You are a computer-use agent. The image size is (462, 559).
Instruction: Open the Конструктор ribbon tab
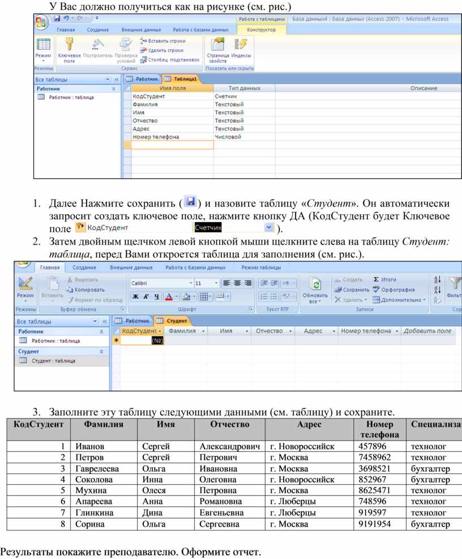pyautogui.click(x=262, y=30)
